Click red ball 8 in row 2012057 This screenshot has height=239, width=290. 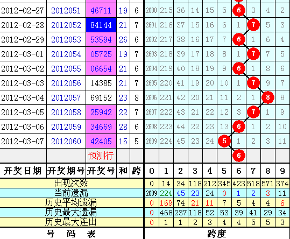pyautogui.click(x=268, y=97)
